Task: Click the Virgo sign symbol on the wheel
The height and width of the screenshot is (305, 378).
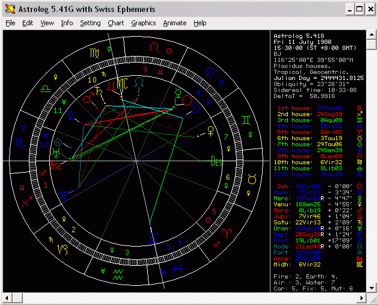Action: click(x=95, y=54)
